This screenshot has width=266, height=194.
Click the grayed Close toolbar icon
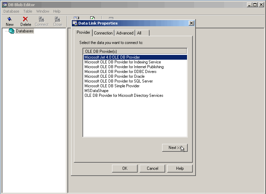coord(58,19)
